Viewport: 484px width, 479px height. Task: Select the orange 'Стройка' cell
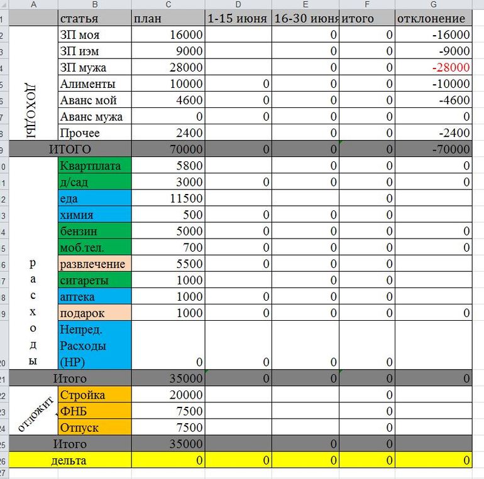tap(94, 395)
